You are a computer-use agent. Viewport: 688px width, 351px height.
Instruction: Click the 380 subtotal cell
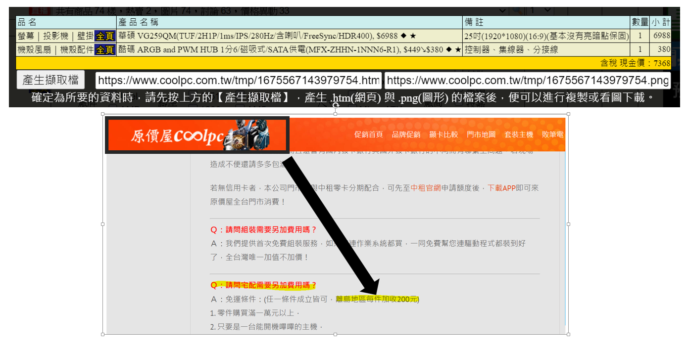660,50
